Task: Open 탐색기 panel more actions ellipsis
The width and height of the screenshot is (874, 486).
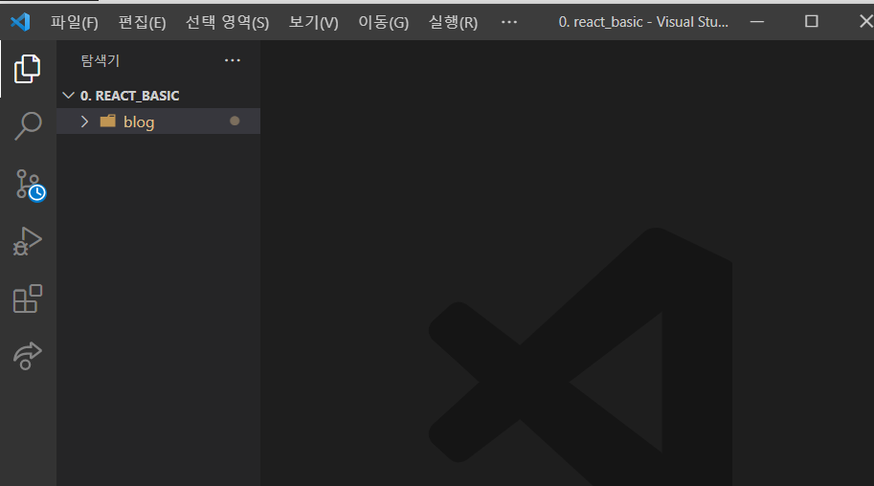Action: click(233, 60)
